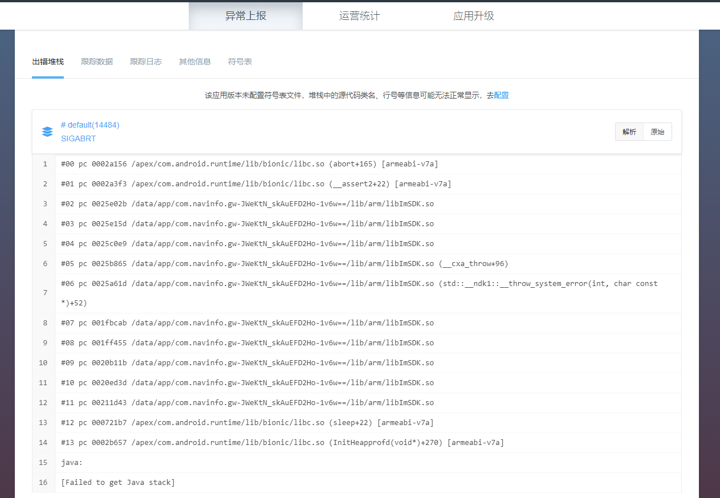Screen dimensions: 720x498
Task: Click the 解析 button
Action: click(629, 131)
